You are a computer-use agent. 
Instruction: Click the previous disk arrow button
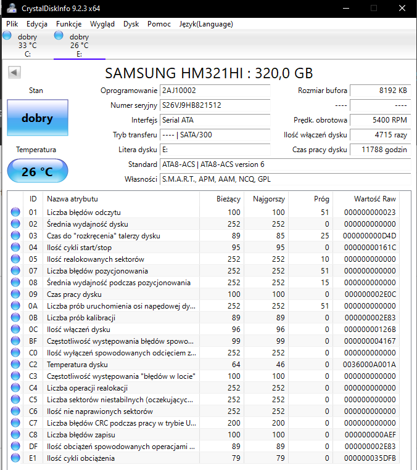click(x=14, y=72)
